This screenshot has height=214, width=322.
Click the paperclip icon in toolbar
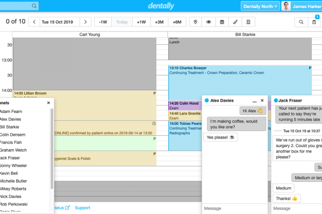(235, 22)
